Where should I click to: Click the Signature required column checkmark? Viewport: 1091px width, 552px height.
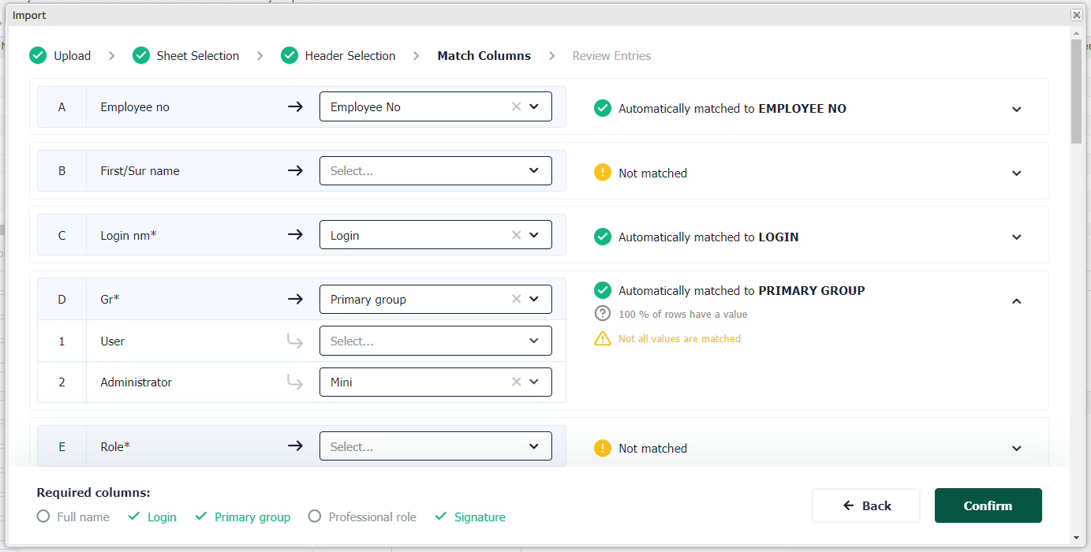pyautogui.click(x=440, y=517)
